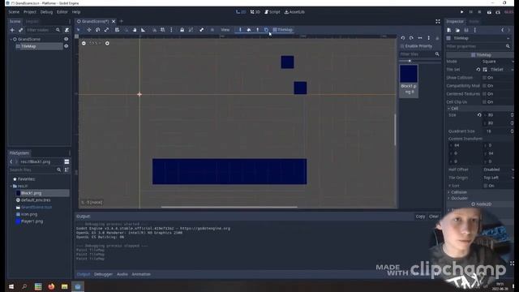
Task: Rotate tile right in tile palette
Action: [411, 38]
